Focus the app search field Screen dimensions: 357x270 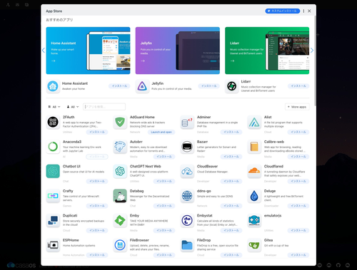point(104,107)
